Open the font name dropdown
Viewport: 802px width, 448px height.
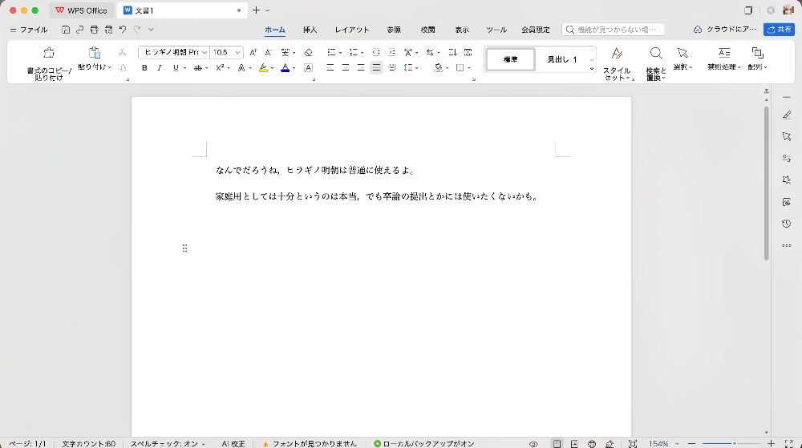pyautogui.click(x=204, y=53)
